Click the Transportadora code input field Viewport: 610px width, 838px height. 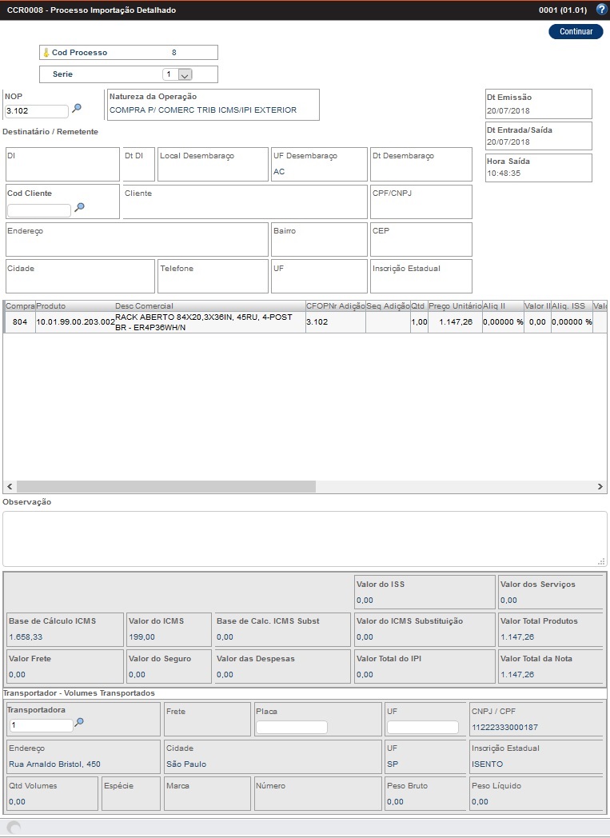(41, 725)
